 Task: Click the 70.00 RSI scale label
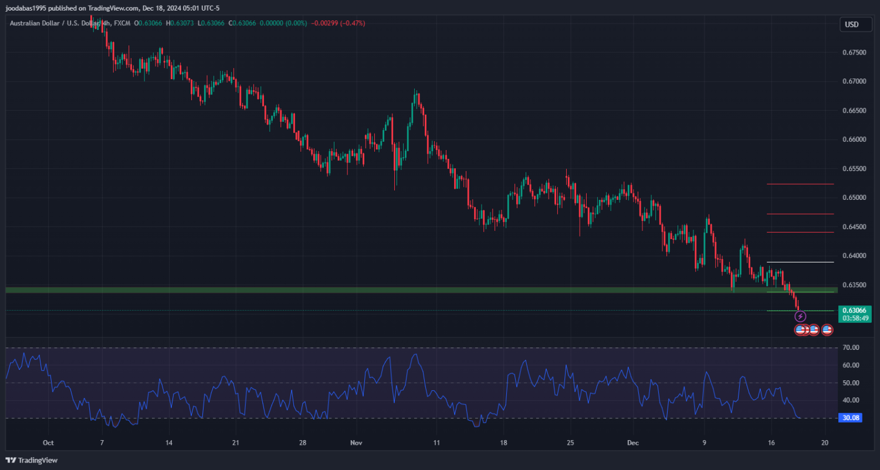pos(851,348)
